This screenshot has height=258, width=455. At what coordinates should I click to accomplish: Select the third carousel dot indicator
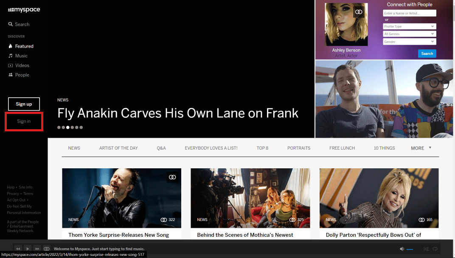(x=68, y=127)
